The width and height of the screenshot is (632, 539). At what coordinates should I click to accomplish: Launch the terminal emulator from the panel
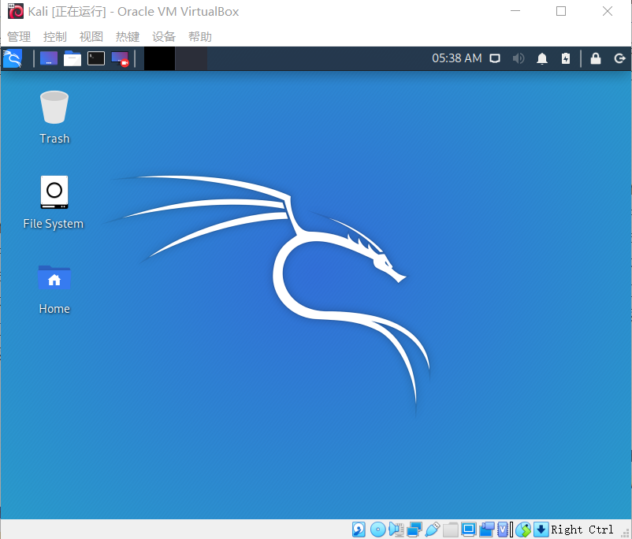[95, 58]
